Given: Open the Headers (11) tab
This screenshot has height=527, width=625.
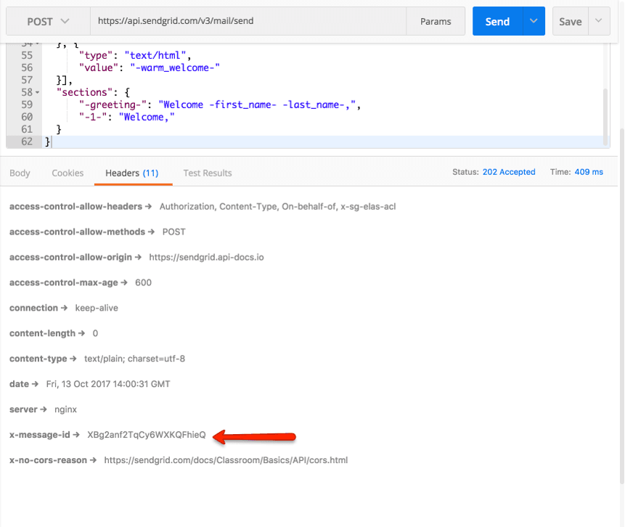Looking at the screenshot, I should (x=133, y=173).
